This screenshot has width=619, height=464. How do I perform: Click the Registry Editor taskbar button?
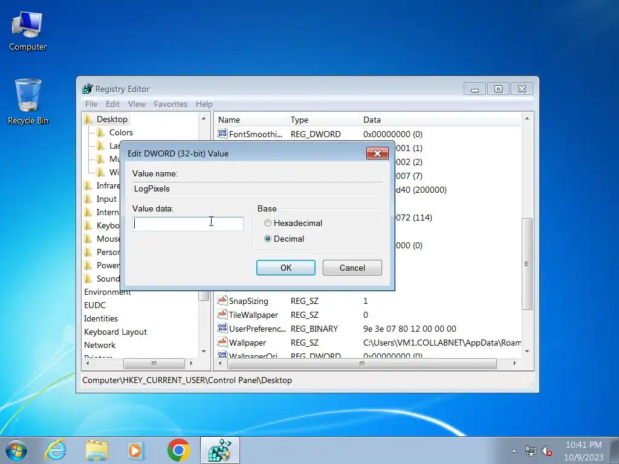(220, 450)
